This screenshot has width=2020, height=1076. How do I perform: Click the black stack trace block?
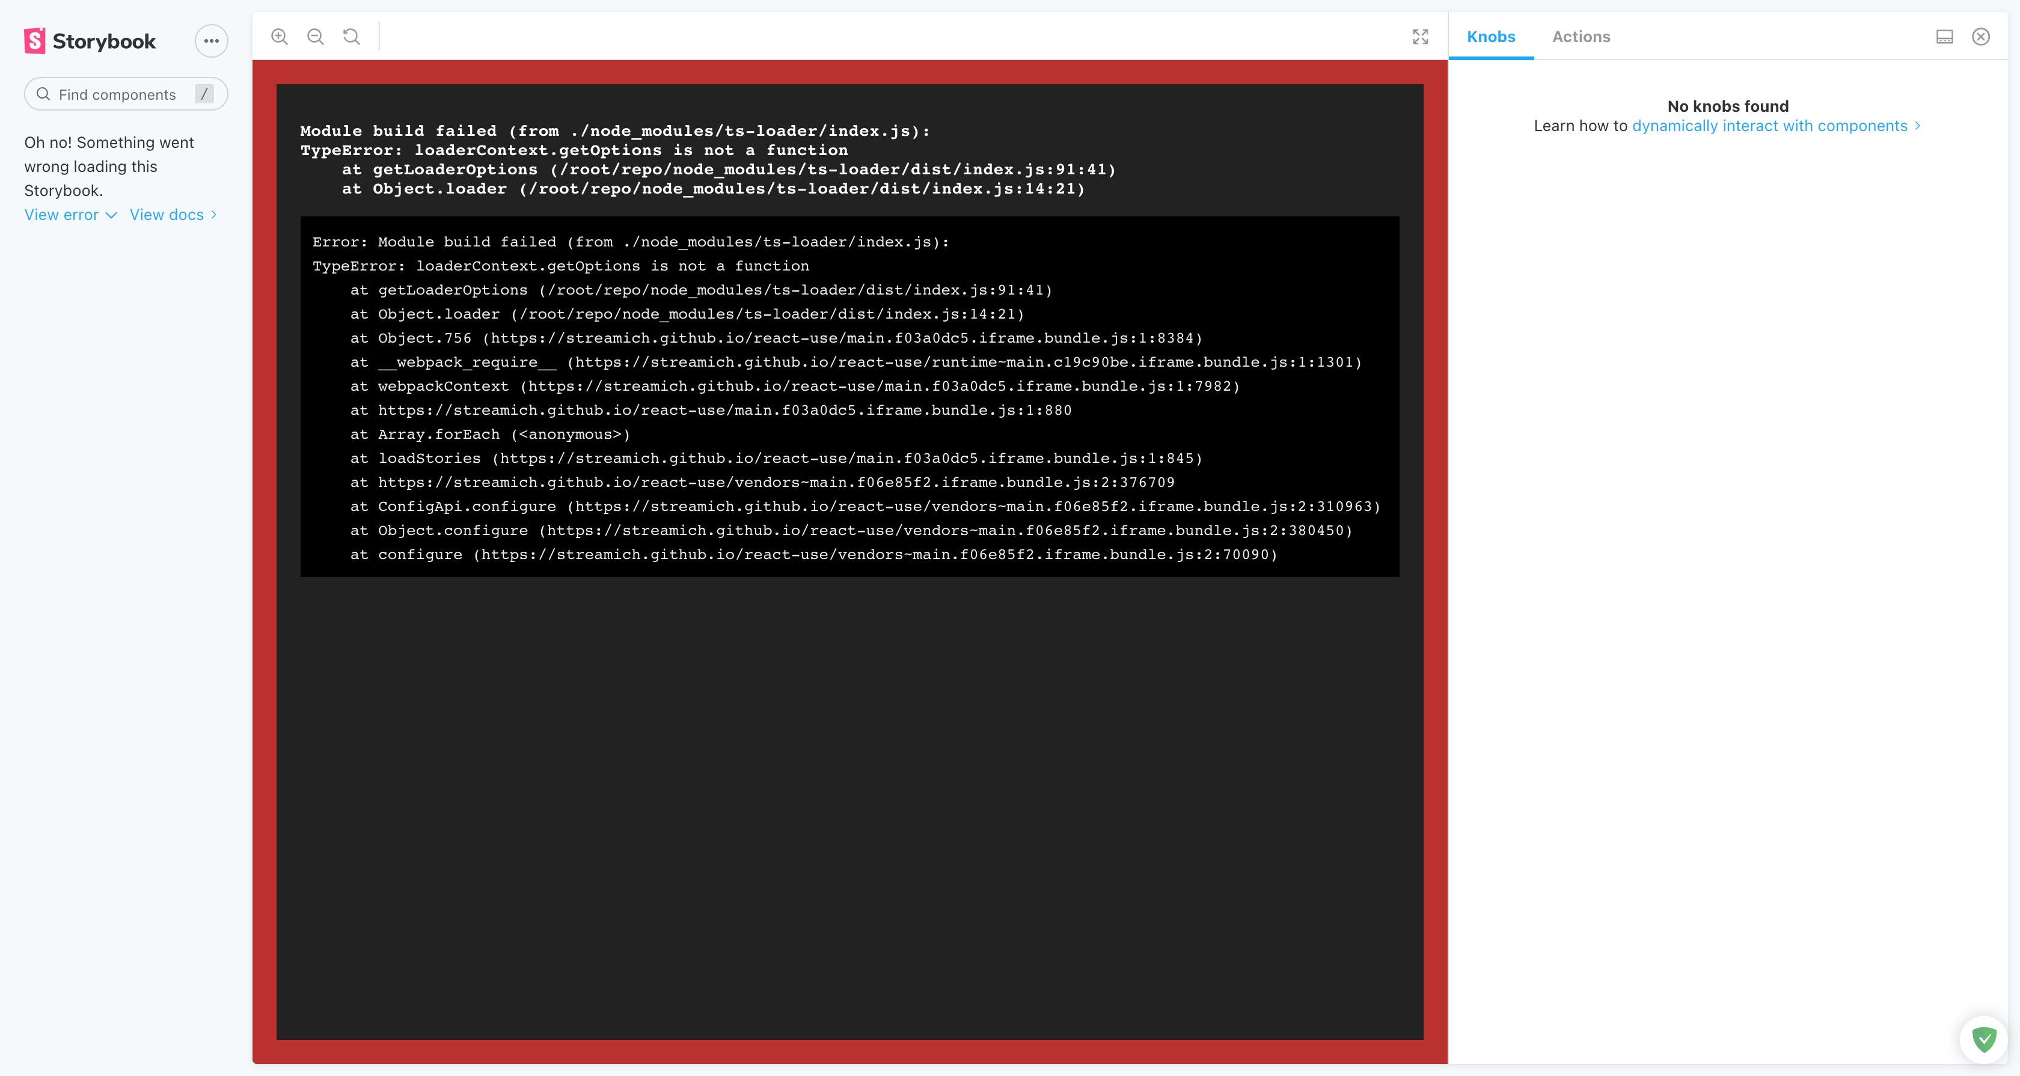pyautogui.click(x=849, y=397)
